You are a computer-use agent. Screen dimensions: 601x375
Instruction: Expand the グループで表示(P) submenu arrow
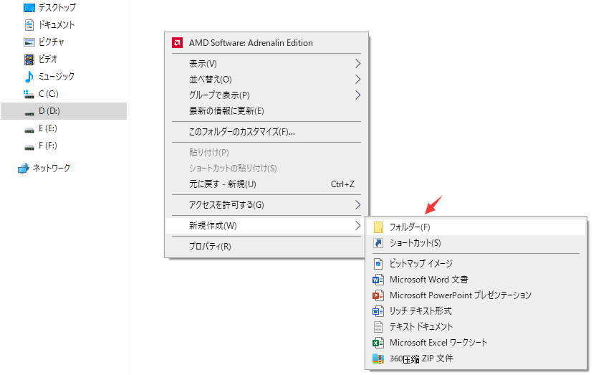pos(357,95)
